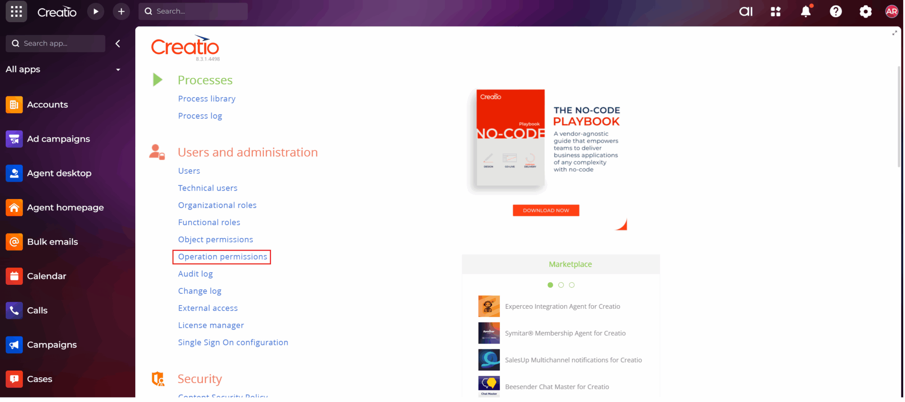Open the app launcher grid icon

point(16,11)
